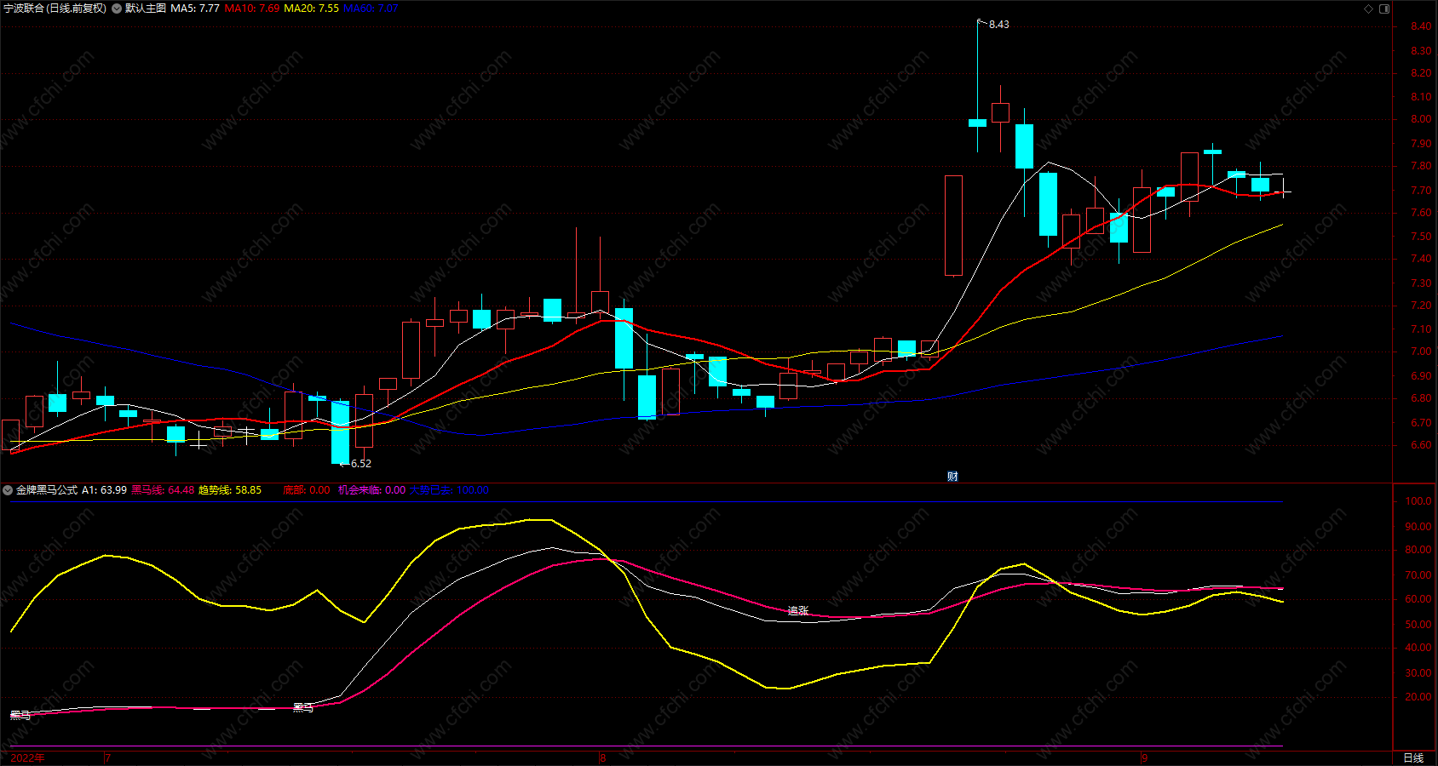Click the diamond marker icon at top right
Viewport: 1438px width, 766px height.
coord(1369,9)
